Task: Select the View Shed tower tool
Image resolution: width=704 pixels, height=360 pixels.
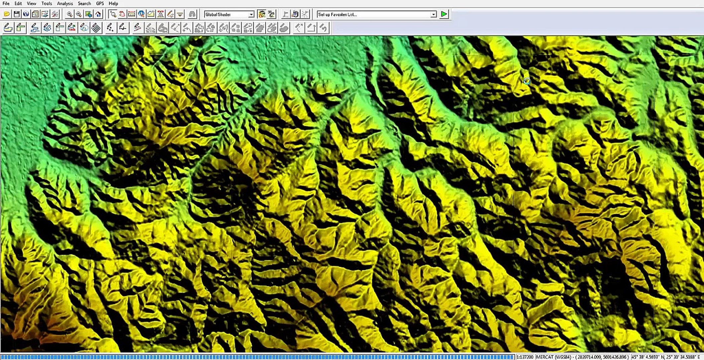Action: coord(160,14)
